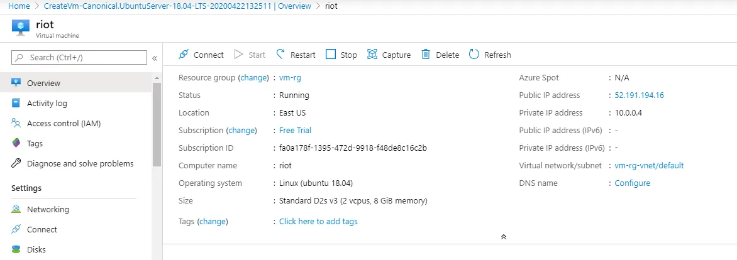Open the Free Trial subscription link

tap(295, 130)
